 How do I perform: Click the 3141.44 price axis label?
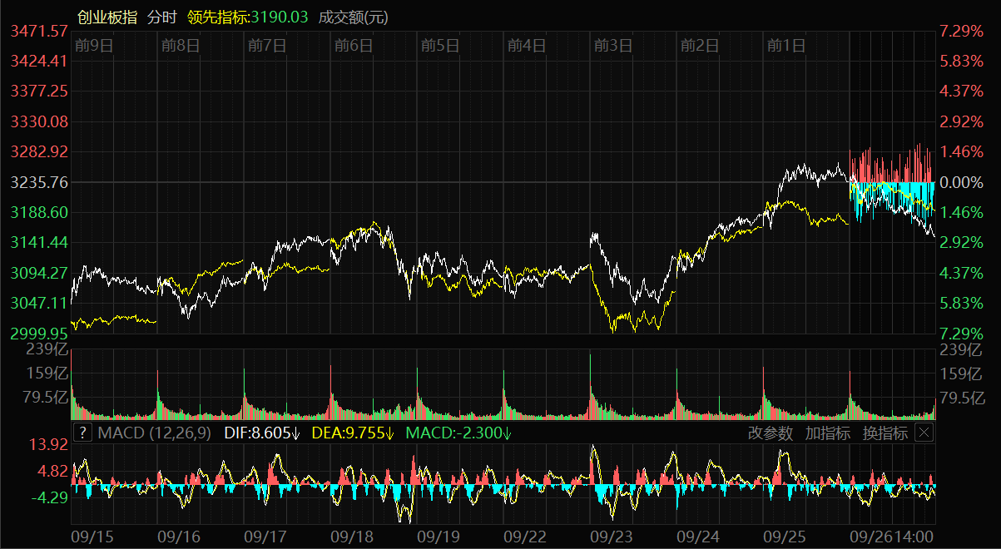[x=39, y=242]
